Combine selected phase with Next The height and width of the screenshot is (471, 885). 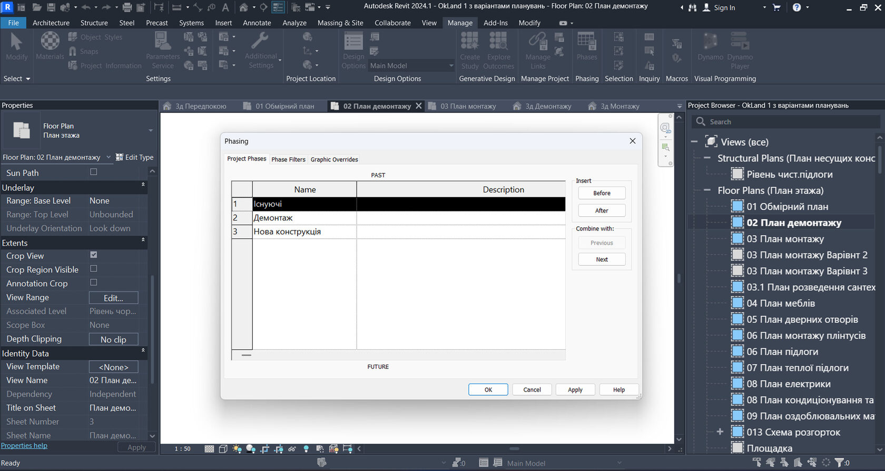click(x=602, y=259)
